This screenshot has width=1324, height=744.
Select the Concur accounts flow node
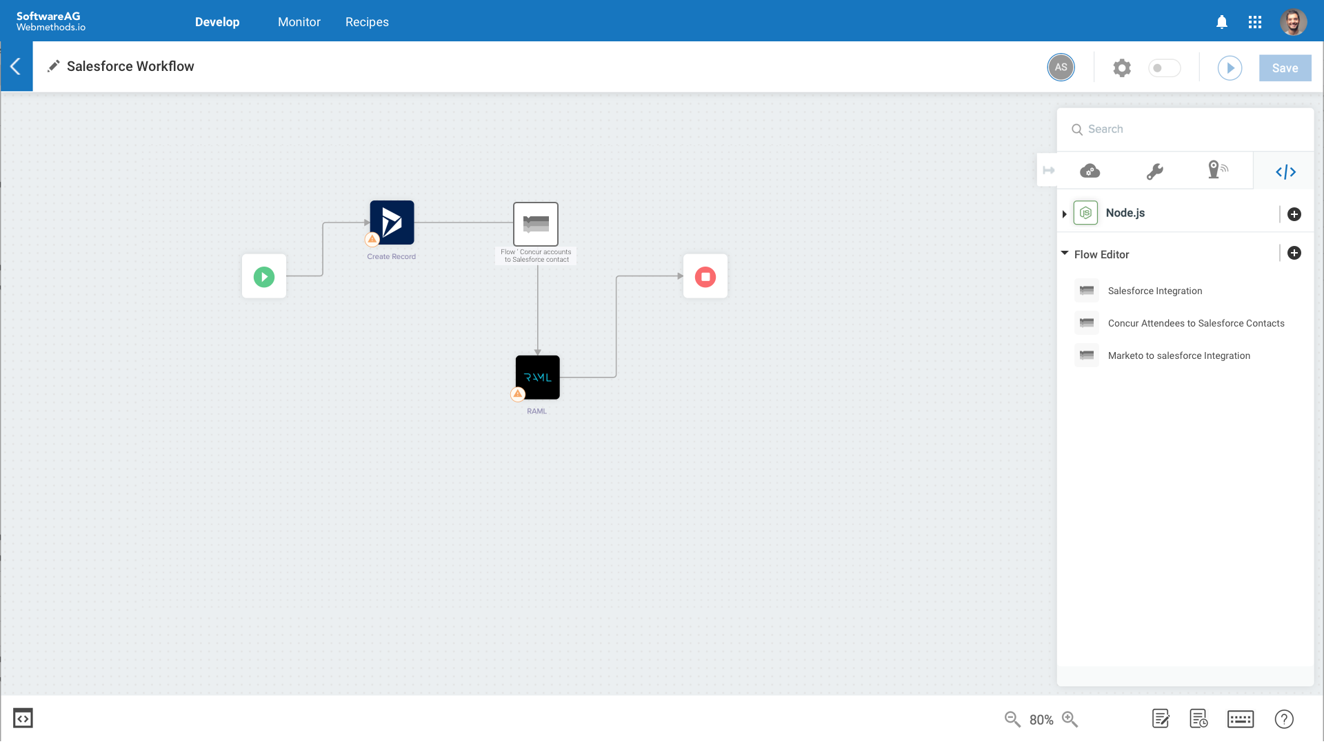[x=536, y=224]
